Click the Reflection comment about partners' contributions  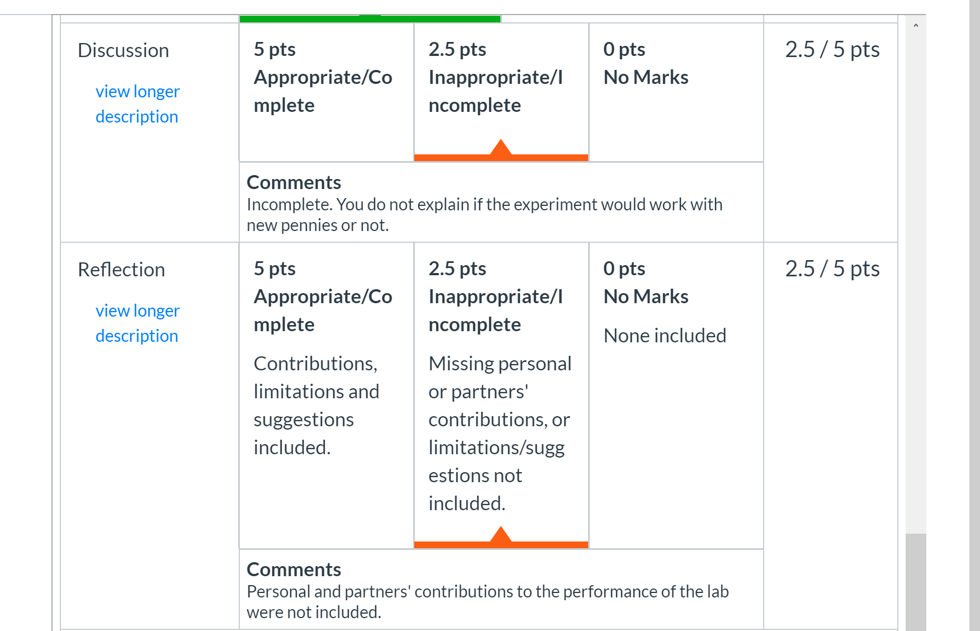pos(487,602)
